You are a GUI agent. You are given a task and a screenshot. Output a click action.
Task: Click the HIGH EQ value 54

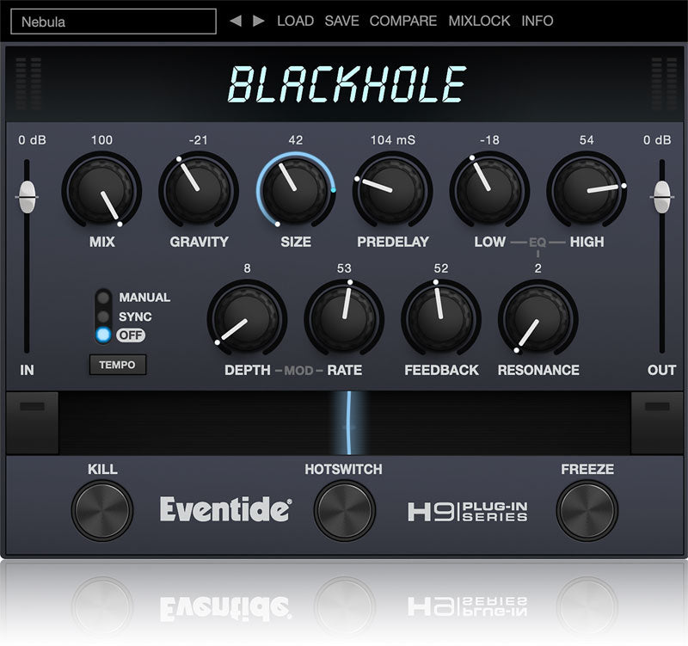[587, 140]
